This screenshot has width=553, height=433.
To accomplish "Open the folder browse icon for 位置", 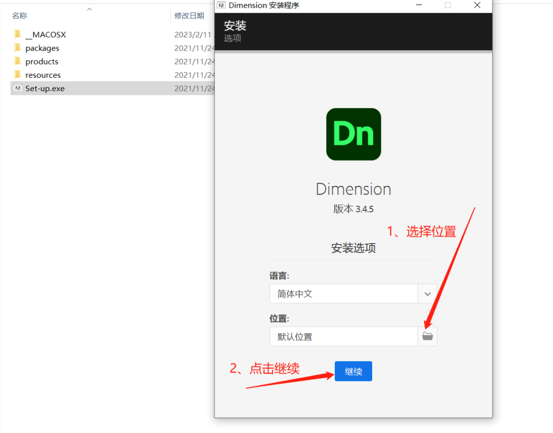I will (x=428, y=336).
